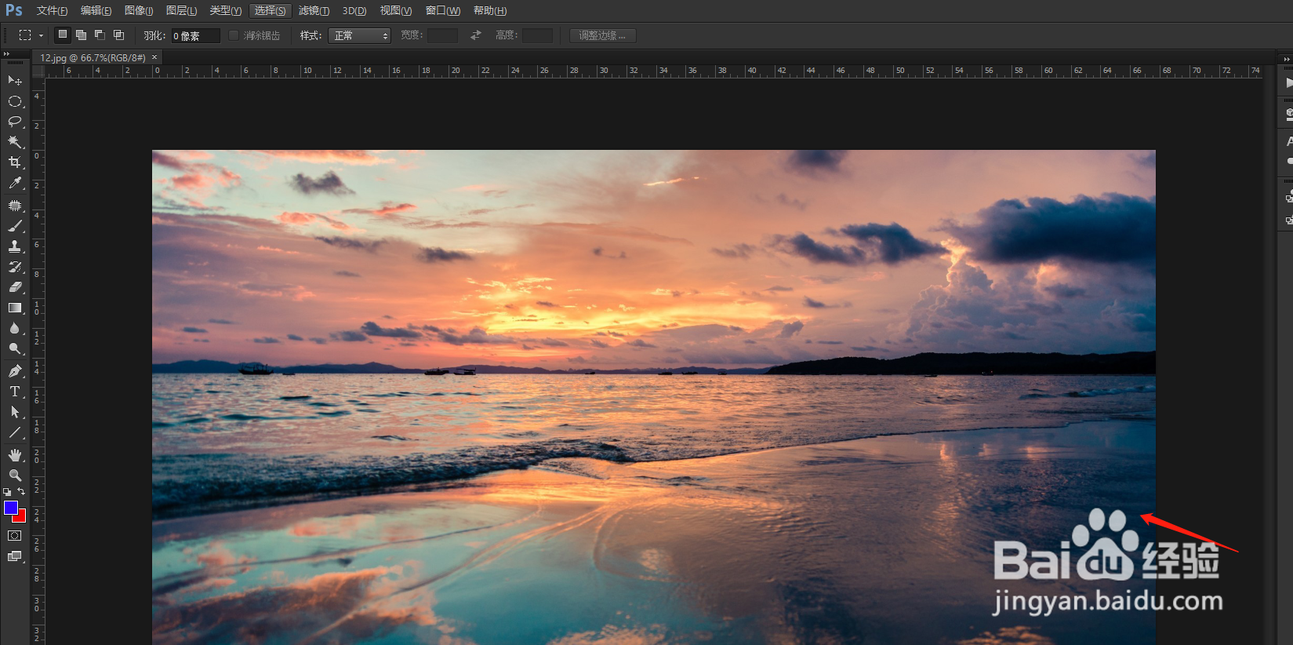
Task: Click the Ps application logo
Action: pos(13,10)
